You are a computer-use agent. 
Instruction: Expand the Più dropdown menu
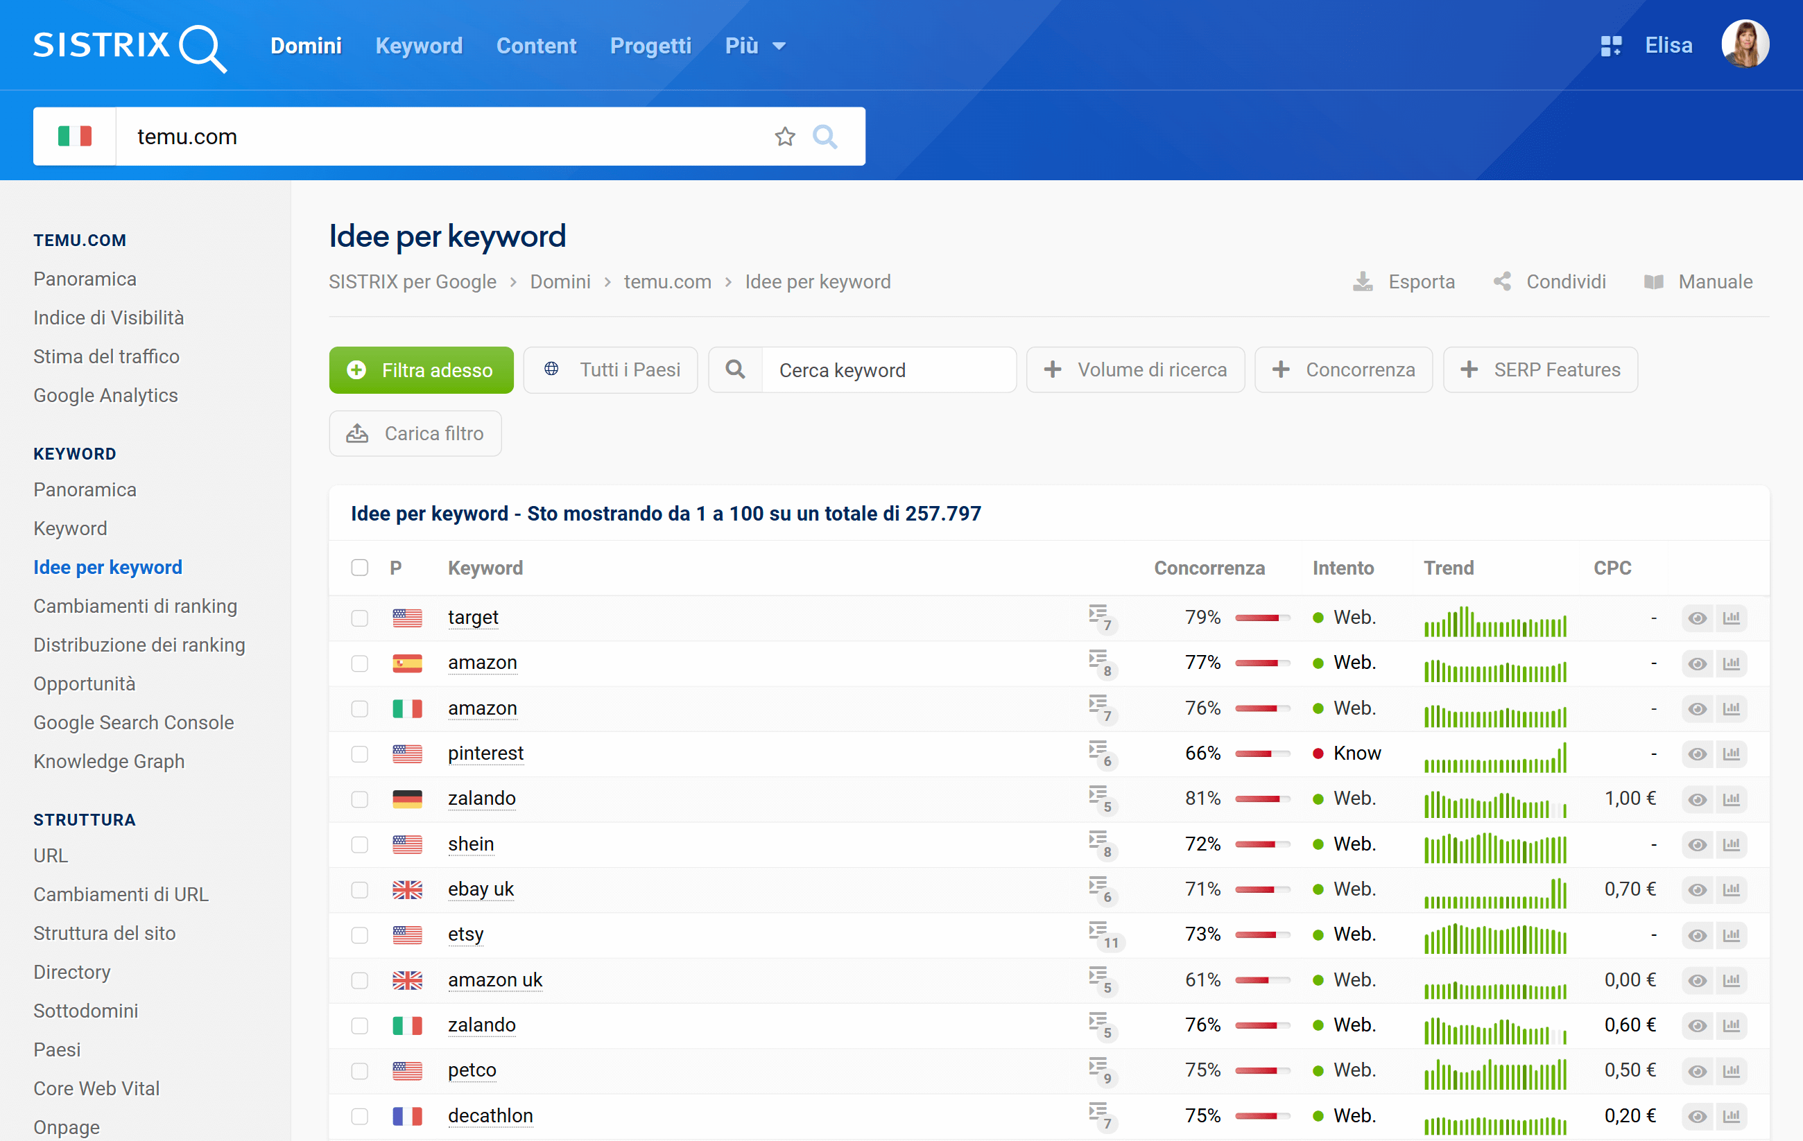pyautogui.click(x=754, y=46)
